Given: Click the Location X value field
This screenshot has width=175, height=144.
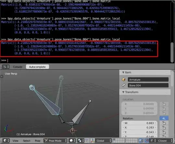Looking at the screenshot, I should pyautogui.click(x=139, y=104).
